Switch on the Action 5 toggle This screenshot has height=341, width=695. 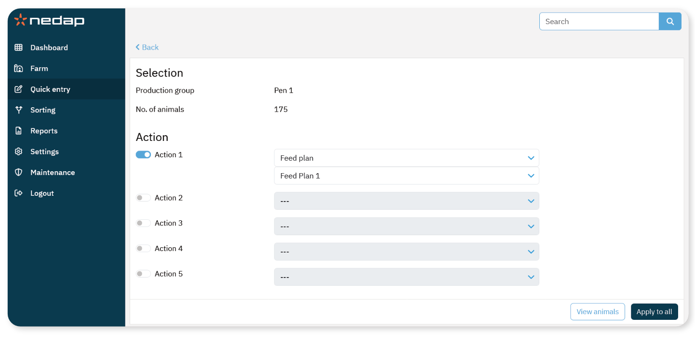[x=143, y=274]
